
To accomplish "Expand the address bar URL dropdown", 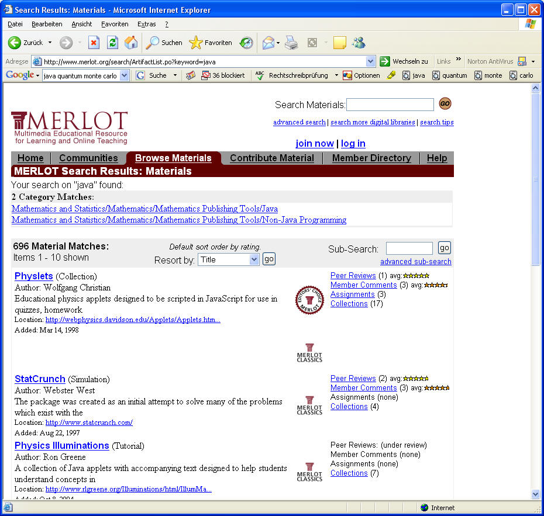I will 370,61.
